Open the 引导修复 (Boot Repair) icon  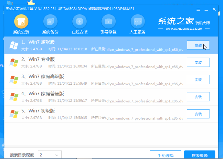tap(108, 22)
